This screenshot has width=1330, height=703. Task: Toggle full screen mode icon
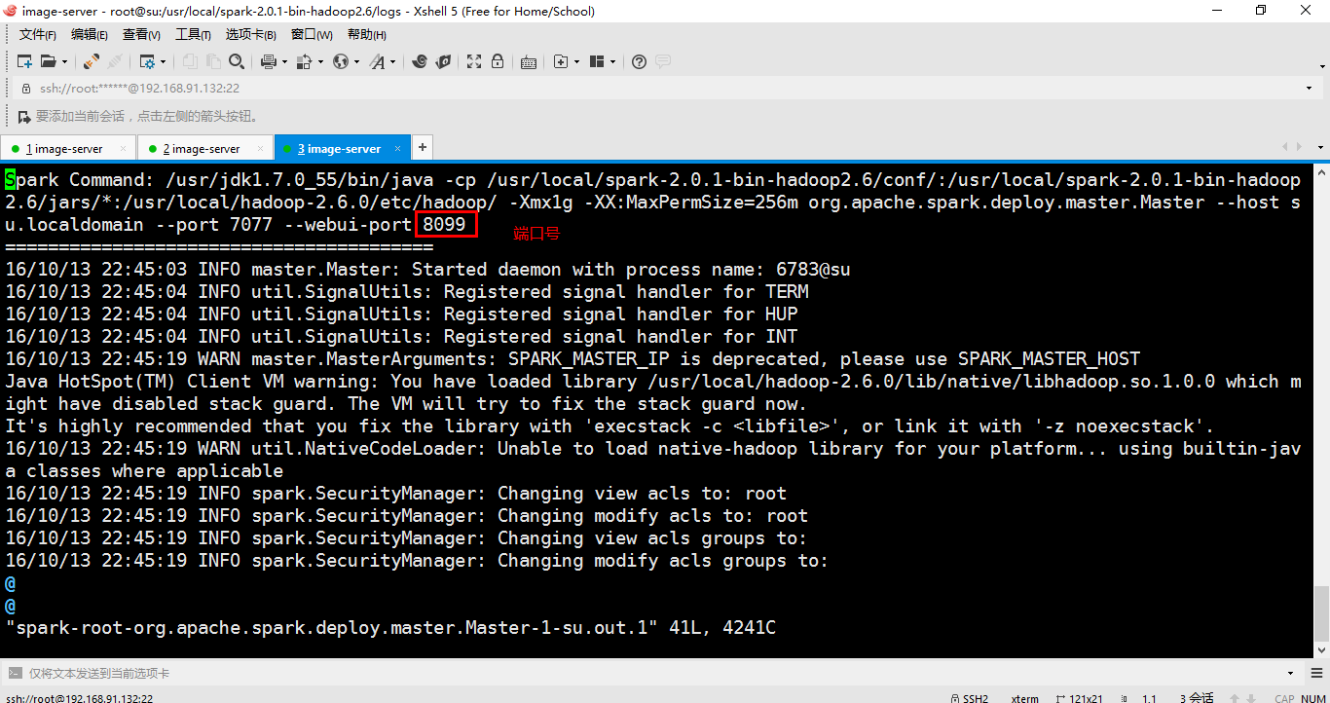474,61
